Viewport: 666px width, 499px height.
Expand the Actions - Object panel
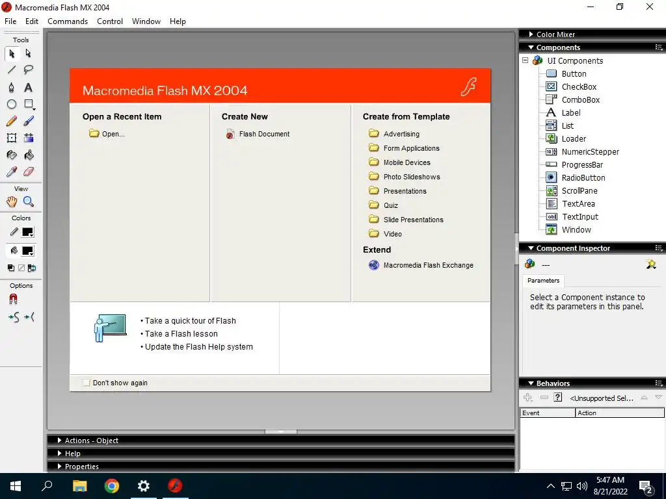click(x=60, y=441)
